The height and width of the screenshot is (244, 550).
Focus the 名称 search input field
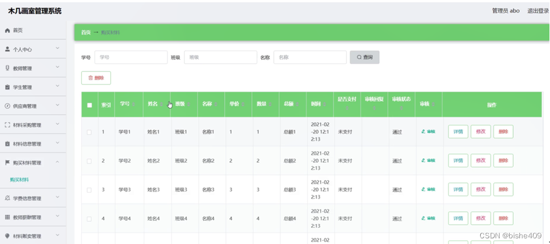310,57
